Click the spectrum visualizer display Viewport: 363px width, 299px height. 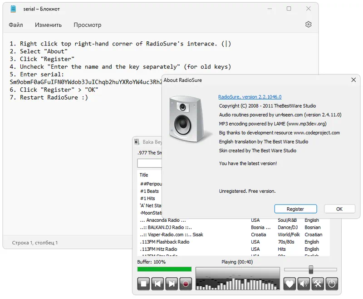237,279
